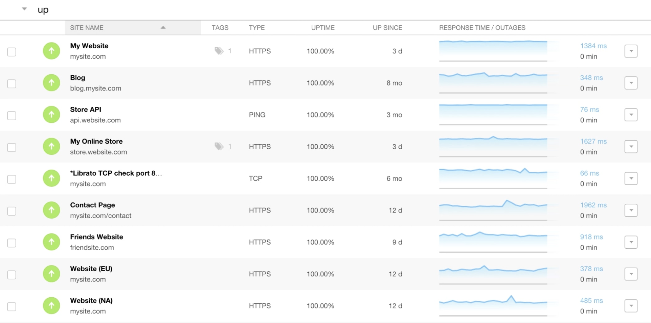The width and height of the screenshot is (651, 323).
Task: Click the tag icon in My Website row
Action: tap(219, 51)
